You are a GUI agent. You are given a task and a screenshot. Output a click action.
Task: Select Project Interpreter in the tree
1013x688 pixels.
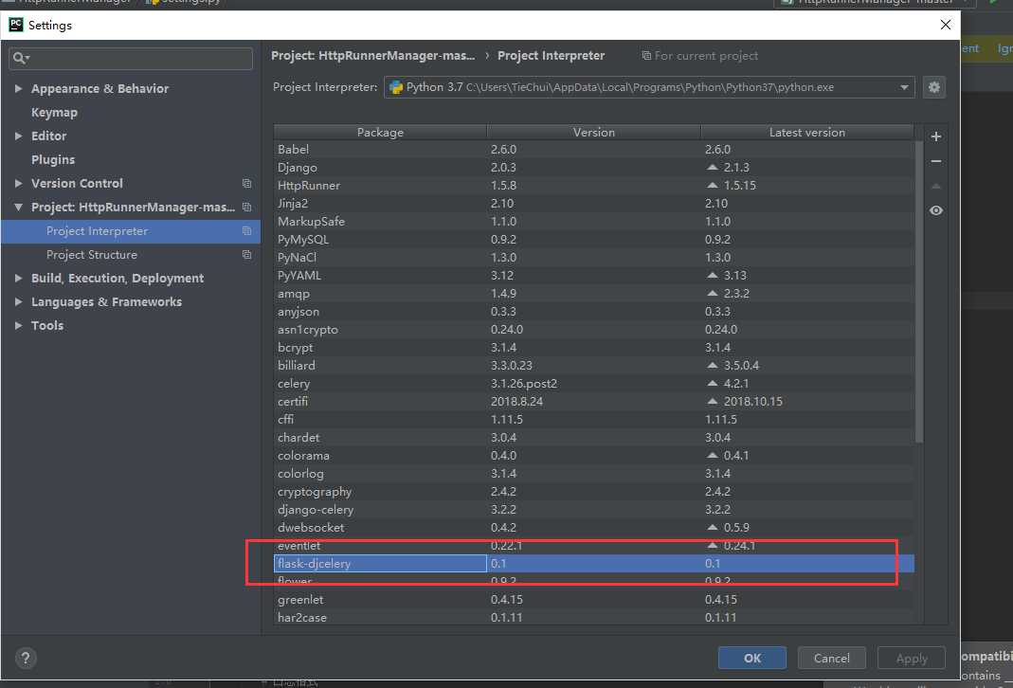[131, 230]
